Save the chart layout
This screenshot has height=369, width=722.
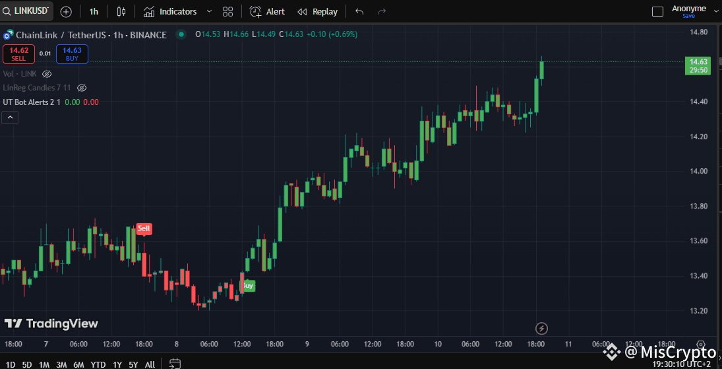[689, 16]
